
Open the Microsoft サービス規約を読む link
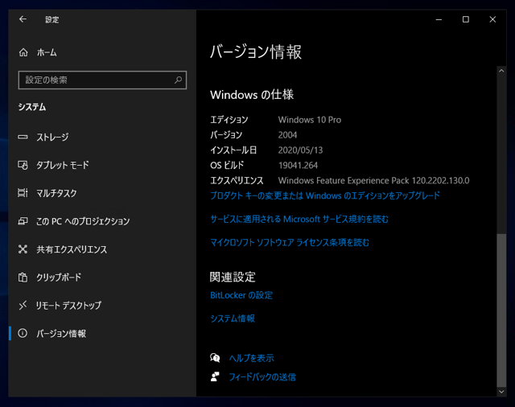coord(299,219)
